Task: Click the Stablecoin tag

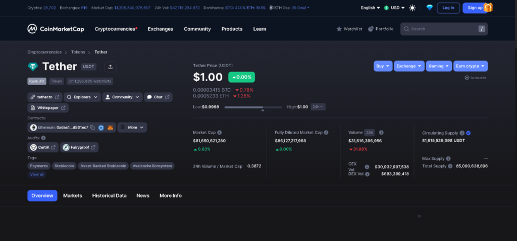Action: coord(64,166)
